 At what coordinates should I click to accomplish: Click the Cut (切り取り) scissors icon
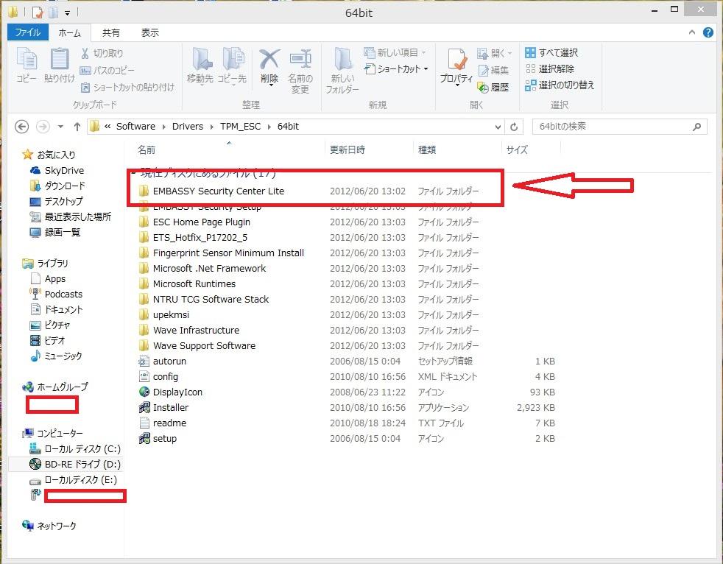85,54
